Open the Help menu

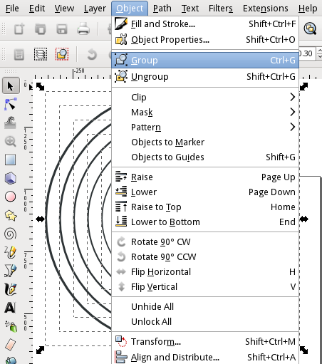pos(308,9)
